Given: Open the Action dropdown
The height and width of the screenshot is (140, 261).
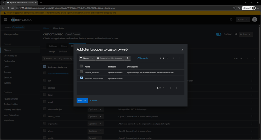Looking at the screenshot, I should pyautogui.click(x=246, y=34).
